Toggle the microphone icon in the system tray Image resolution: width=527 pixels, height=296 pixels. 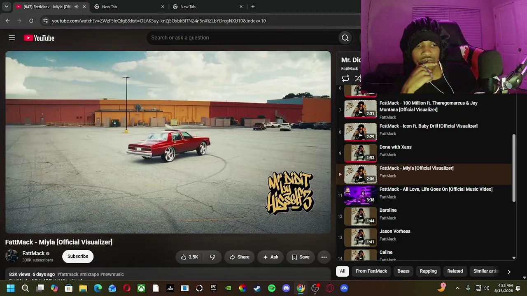468,288
